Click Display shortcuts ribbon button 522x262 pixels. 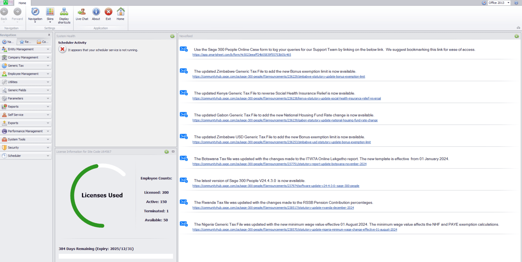tap(64, 16)
